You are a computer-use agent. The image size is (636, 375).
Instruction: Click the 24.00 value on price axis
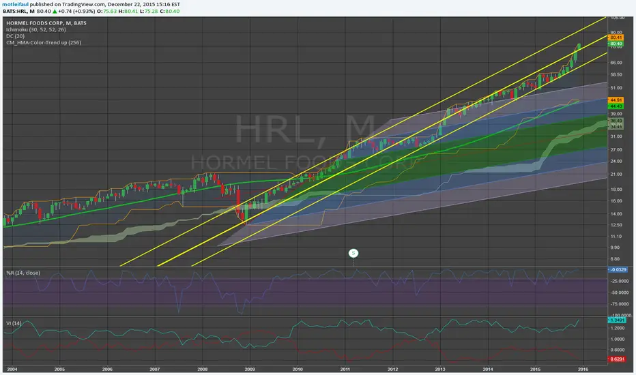tap(616, 161)
